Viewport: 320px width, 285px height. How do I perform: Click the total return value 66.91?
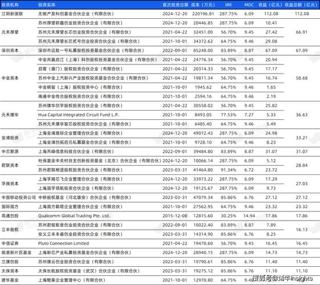point(302,32)
